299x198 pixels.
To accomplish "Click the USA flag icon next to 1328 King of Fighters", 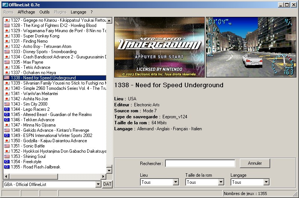I will 7,25.
